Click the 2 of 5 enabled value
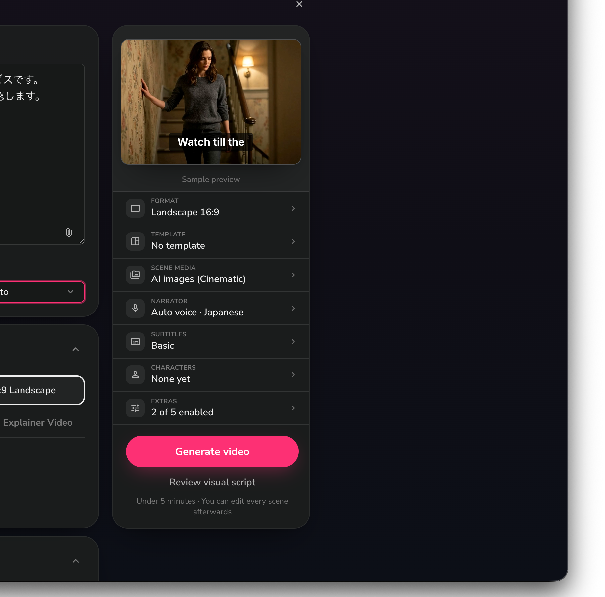Image resolution: width=605 pixels, height=597 pixels. pos(182,412)
